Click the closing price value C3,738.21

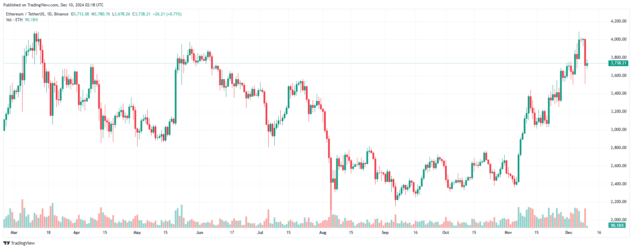141,14
